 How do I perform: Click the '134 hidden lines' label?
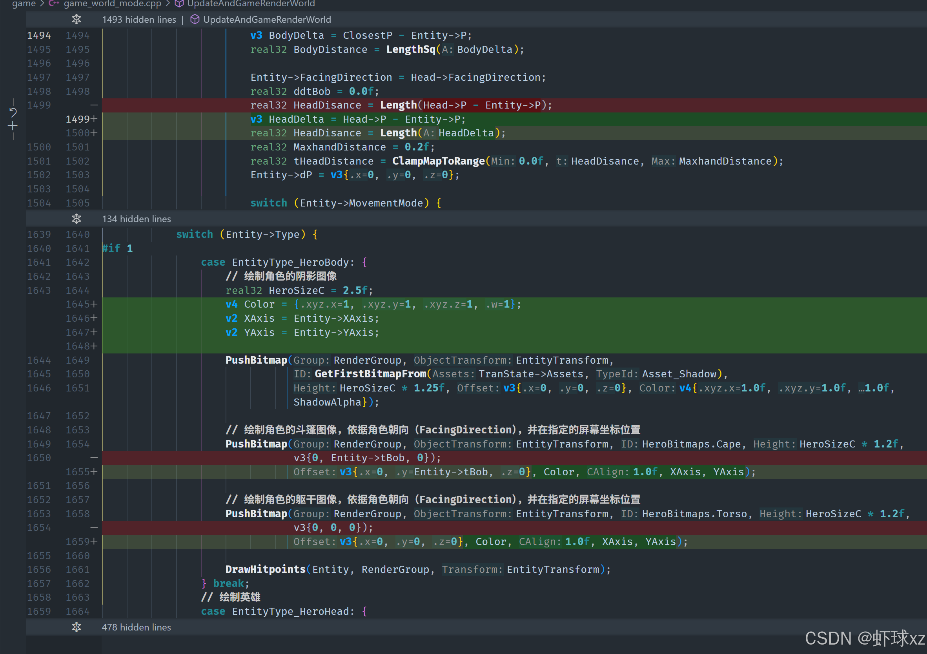pyautogui.click(x=137, y=219)
